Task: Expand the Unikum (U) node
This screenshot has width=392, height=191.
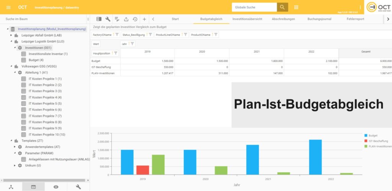Action: (15, 165)
